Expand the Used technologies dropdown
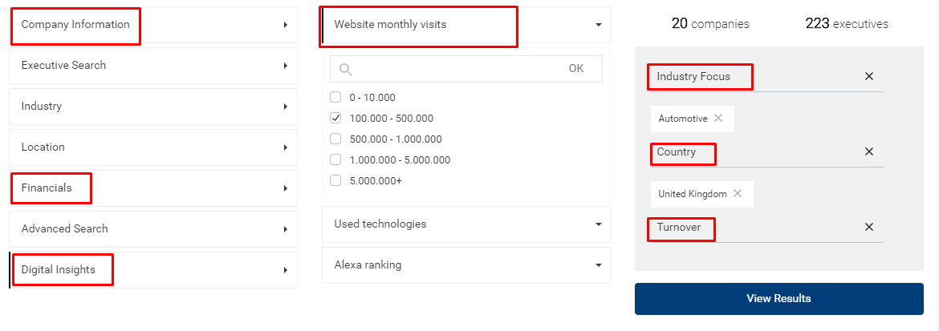Screen dimensions: 939x331 click(598, 224)
